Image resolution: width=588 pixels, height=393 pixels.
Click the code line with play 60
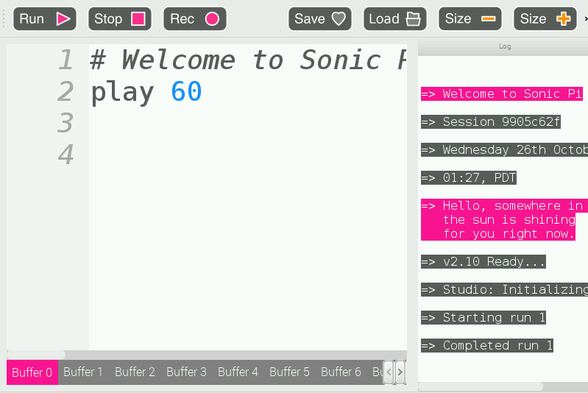[x=146, y=92]
